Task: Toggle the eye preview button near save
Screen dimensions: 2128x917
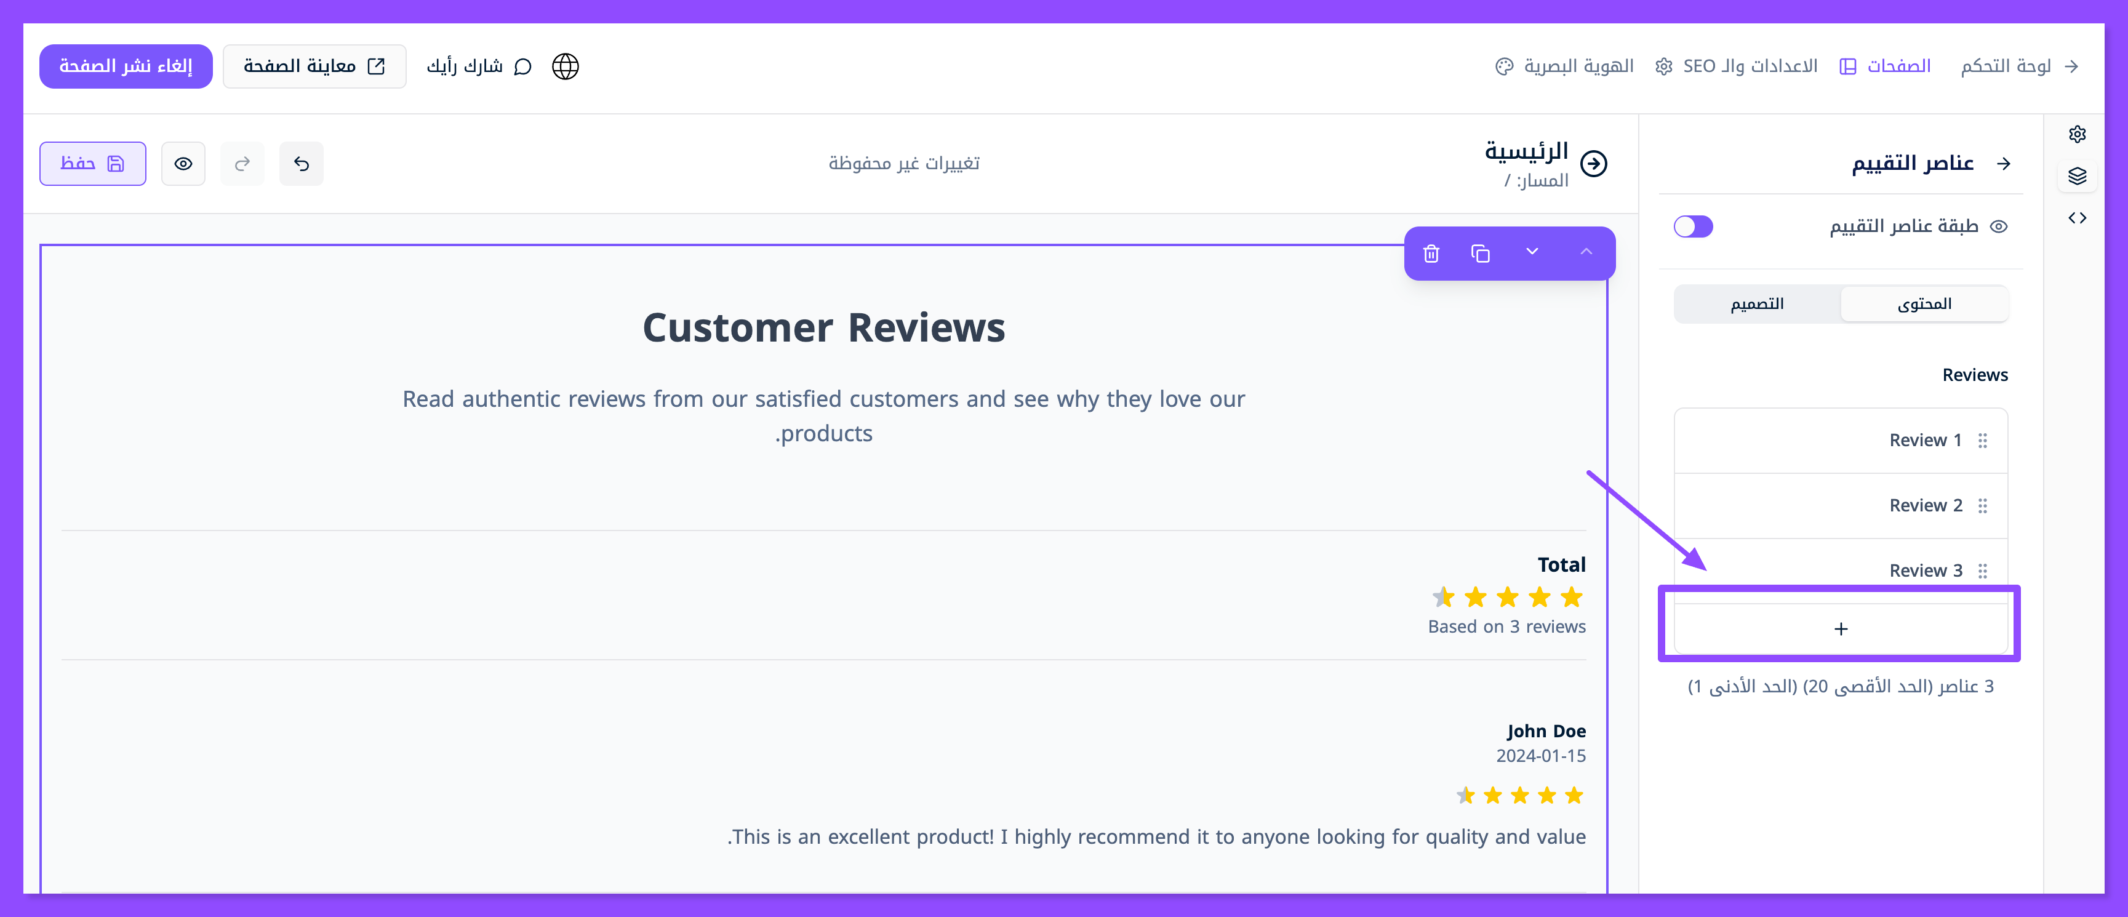Action: [x=183, y=164]
